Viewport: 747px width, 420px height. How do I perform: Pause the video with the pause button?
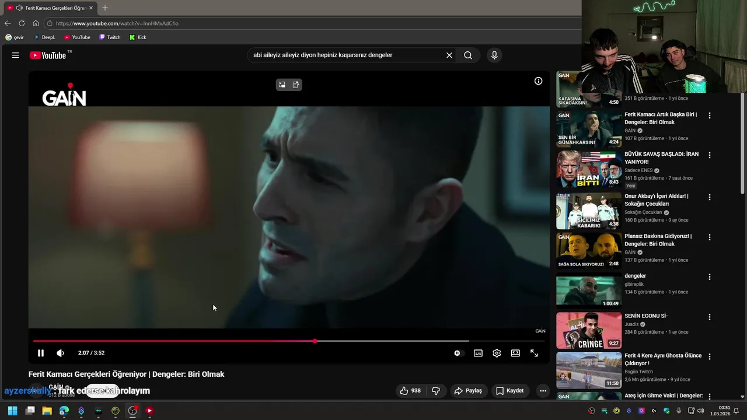tap(41, 353)
